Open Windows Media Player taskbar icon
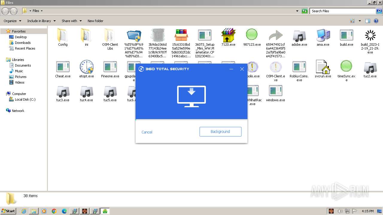383x215 pixels. click(x=44, y=211)
